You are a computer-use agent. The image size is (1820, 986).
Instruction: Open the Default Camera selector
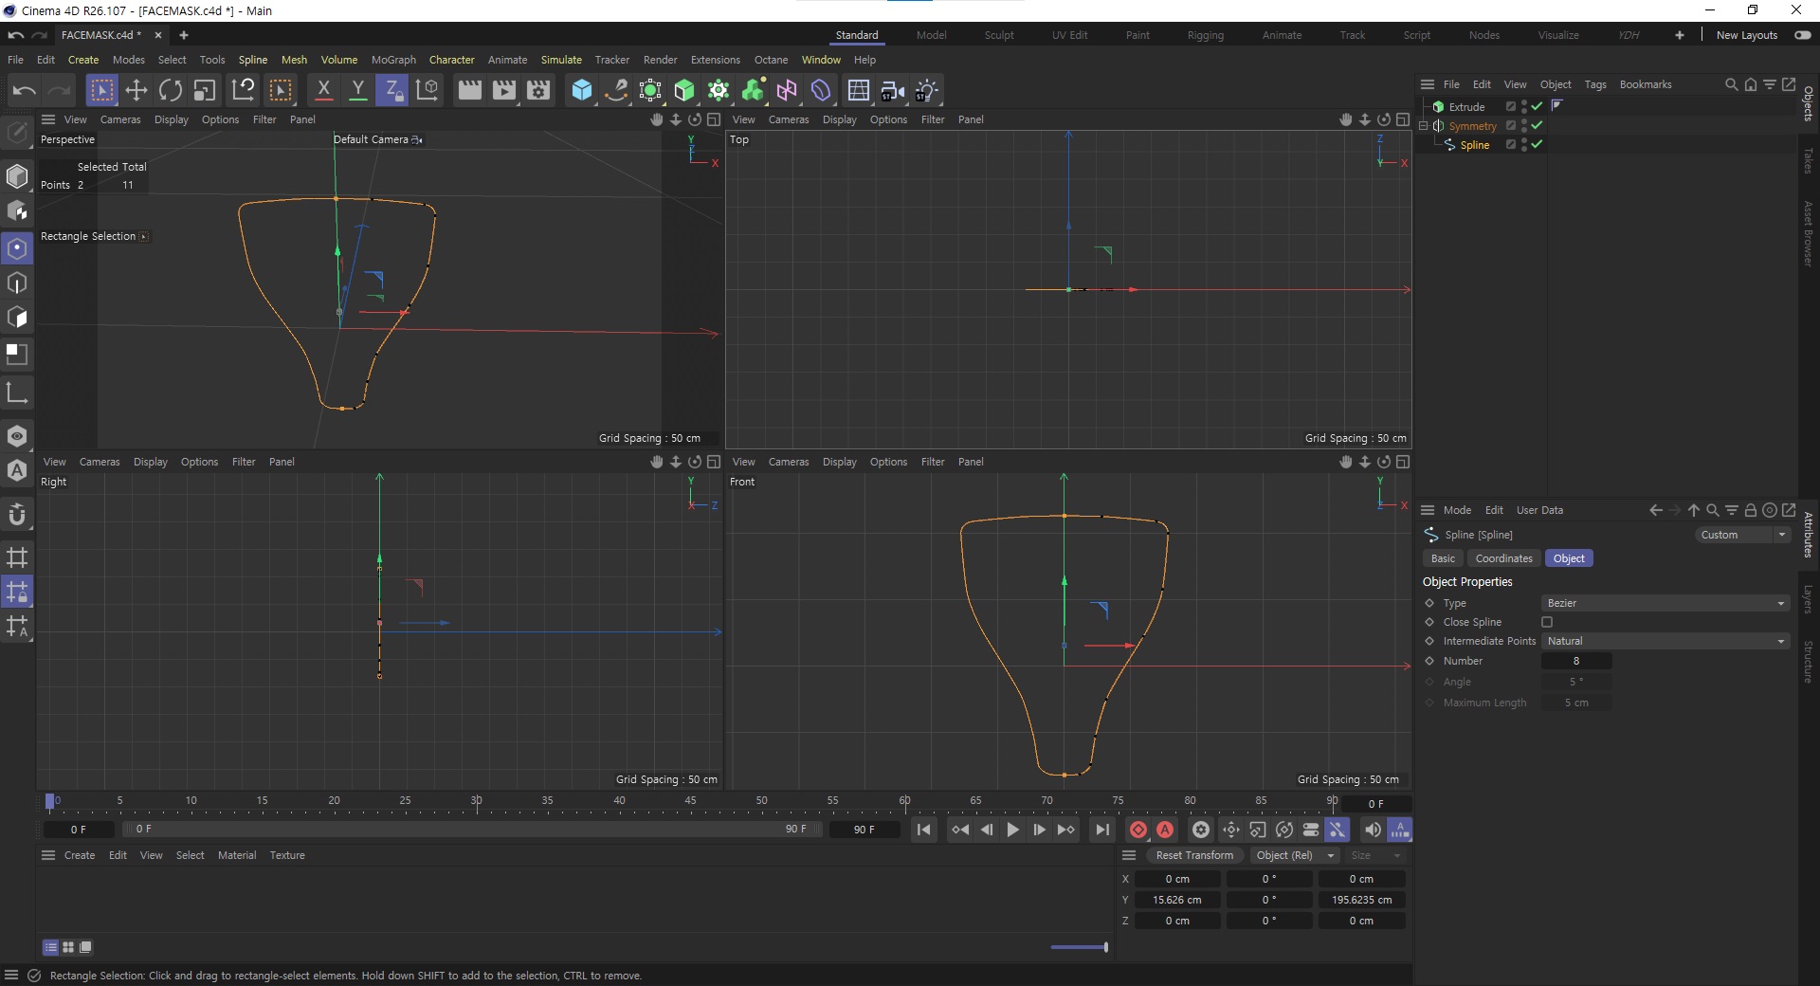click(377, 139)
